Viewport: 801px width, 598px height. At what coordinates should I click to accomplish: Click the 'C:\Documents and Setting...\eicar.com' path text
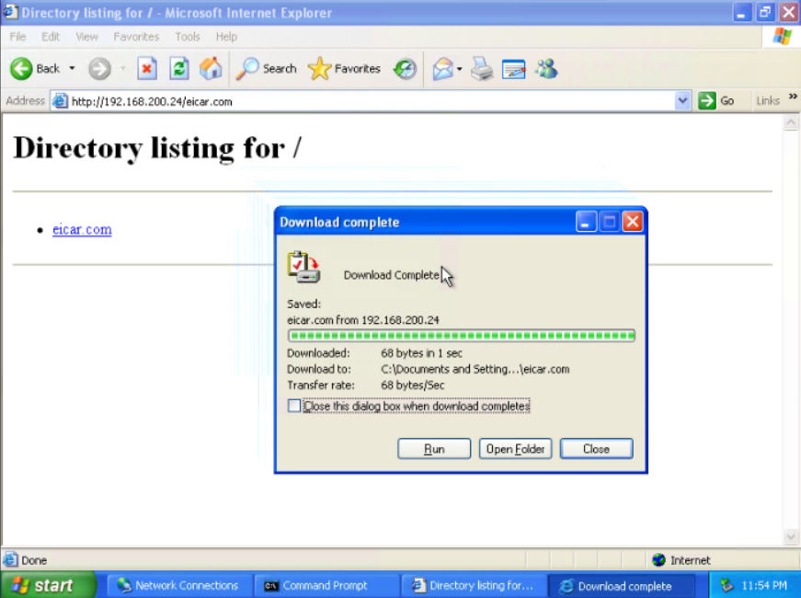(x=475, y=369)
